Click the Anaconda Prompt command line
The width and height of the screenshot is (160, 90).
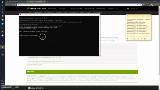[28, 35]
